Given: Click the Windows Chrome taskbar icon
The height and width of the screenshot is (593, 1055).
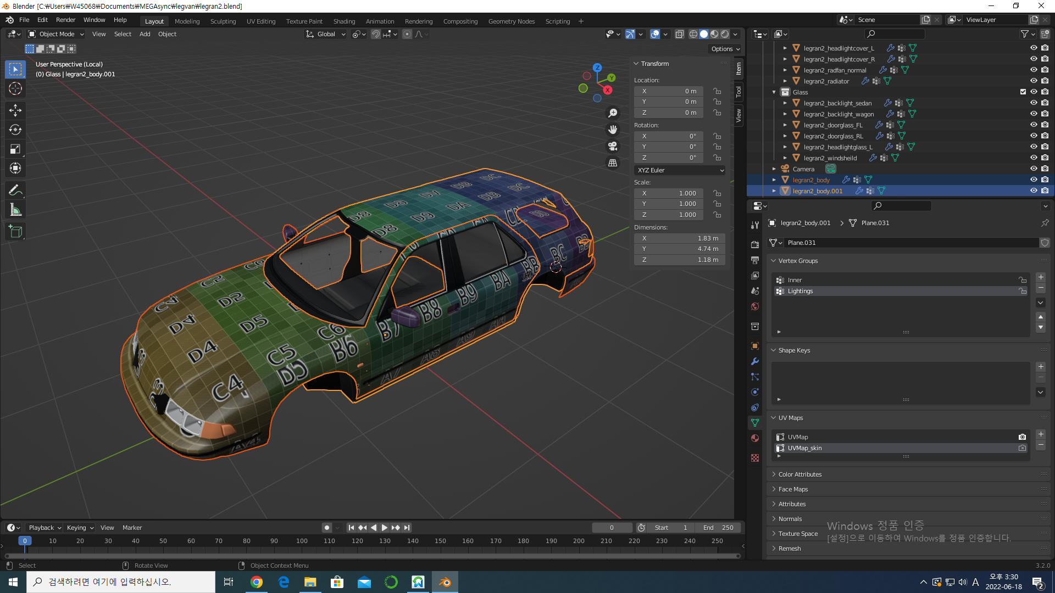Looking at the screenshot, I should click(x=257, y=582).
